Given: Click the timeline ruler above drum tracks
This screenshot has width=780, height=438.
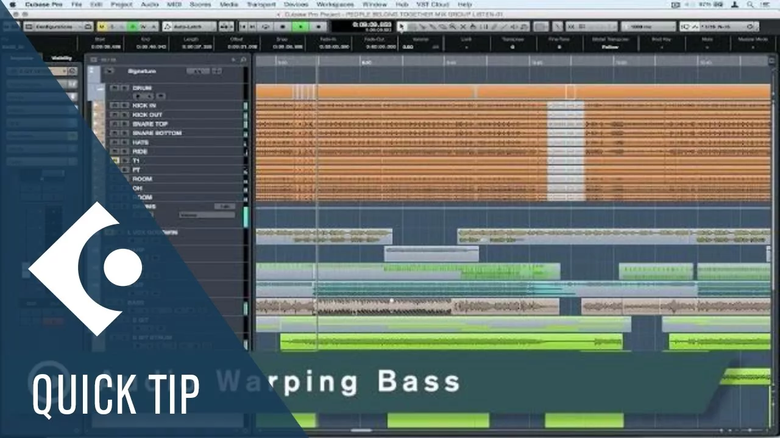Looking at the screenshot, I should [512, 60].
